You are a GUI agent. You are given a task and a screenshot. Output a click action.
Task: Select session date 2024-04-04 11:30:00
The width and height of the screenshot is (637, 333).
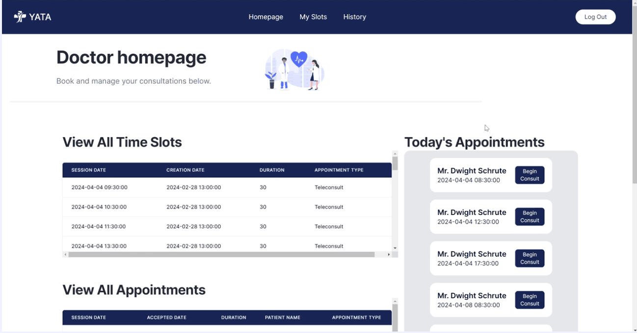pos(99,227)
